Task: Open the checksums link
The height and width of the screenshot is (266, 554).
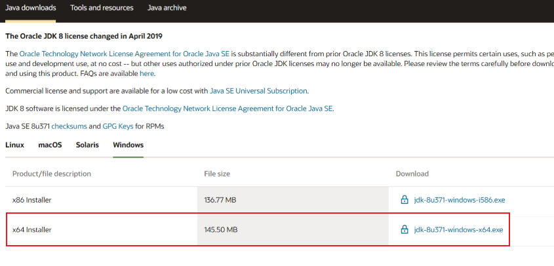Action: pos(69,127)
